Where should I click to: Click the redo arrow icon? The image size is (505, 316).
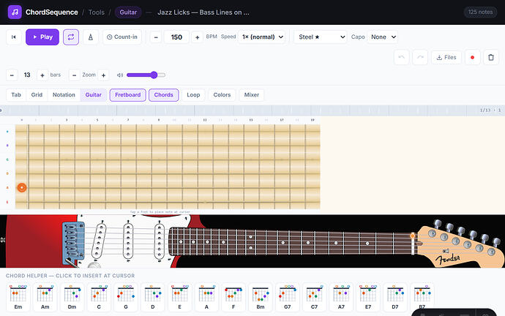pyautogui.click(x=420, y=57)
